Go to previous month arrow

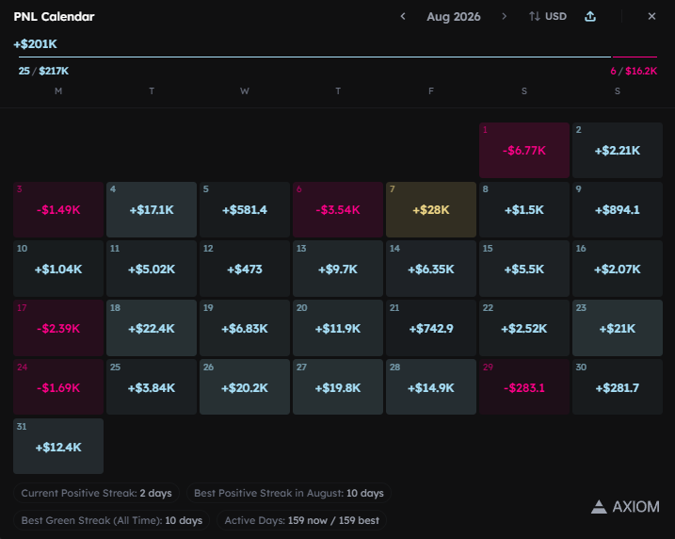coord(403,16)
